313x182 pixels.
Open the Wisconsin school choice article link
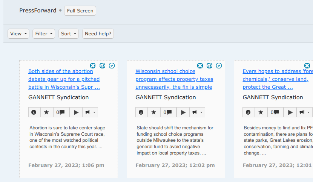(x=174, y=79)
